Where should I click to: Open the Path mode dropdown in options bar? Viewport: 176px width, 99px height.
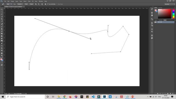pyautogui.click(x=9, y=4)
